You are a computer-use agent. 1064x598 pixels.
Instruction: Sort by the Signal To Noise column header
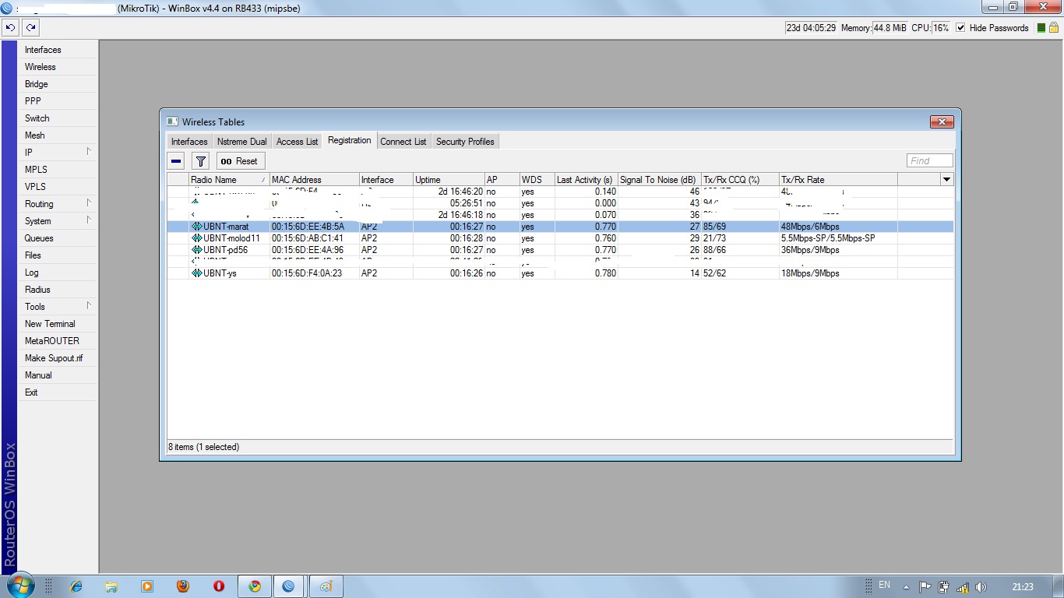[658, 180]
